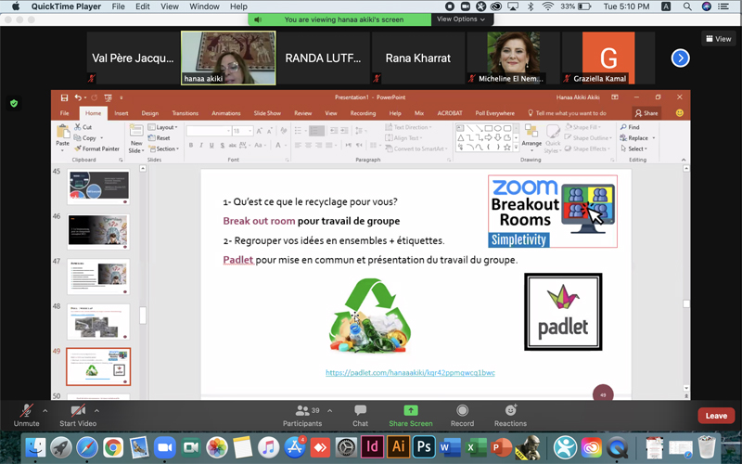Click the smiley feedback icon
Screen dimensions: 742x464
pyautogui.click(x=680, y=113)
